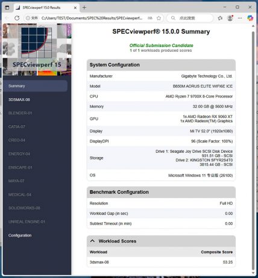The width and height of the screenshot is (258, 278).
Task: Open the tab actions menu icon
Action: 7,8
